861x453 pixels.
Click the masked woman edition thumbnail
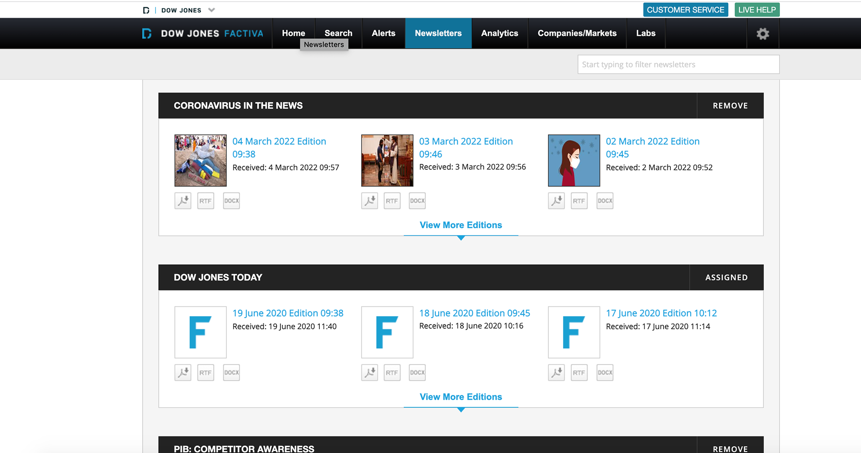pyautogui.click(x=574, y=160)
